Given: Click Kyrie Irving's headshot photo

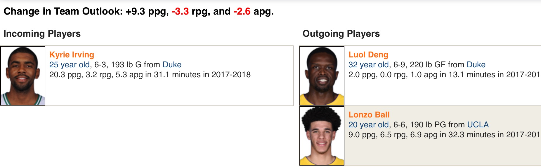Looking at the screenshot, I should point(23,76).
